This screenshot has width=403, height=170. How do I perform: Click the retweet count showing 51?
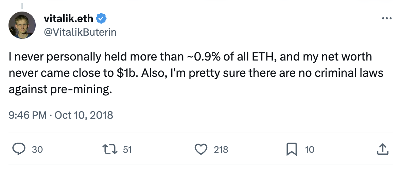(x=127, y=149)
